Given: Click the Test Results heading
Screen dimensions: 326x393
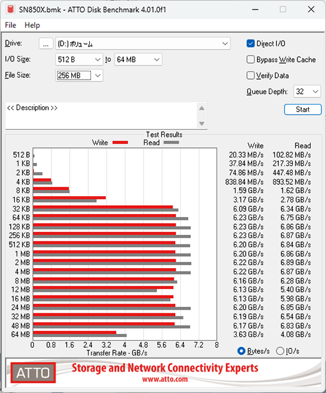Looking at the screenshot, I should pyautogui.click(x=164, y=134).
